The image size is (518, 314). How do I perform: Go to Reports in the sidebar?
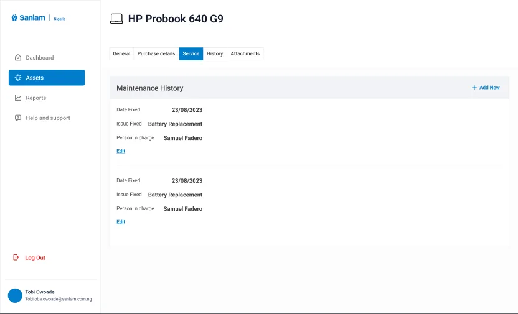point(47,98)
